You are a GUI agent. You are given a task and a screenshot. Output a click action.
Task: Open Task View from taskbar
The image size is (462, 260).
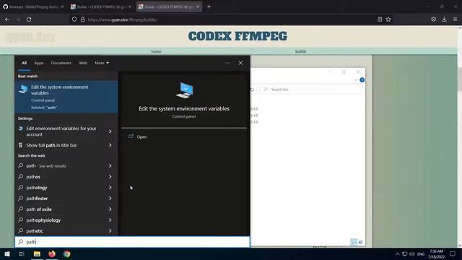22,254
